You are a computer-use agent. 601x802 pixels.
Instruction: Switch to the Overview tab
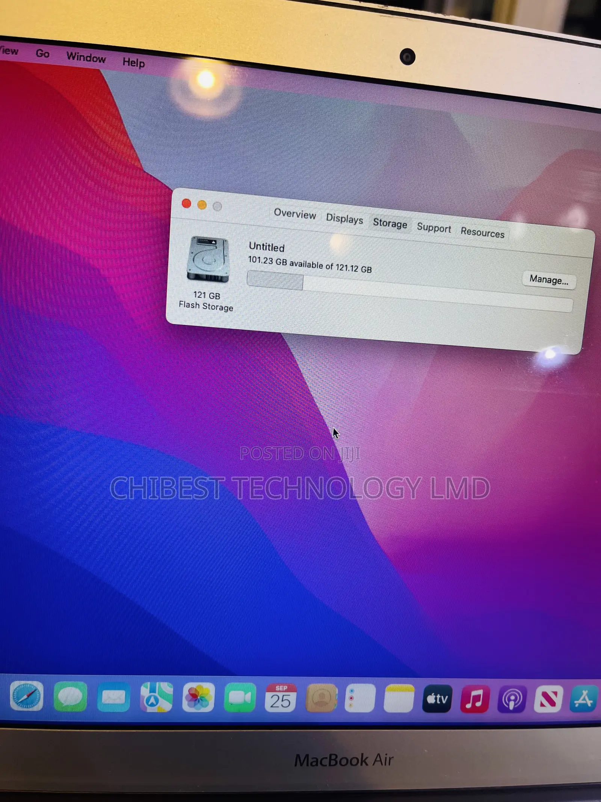295,214
